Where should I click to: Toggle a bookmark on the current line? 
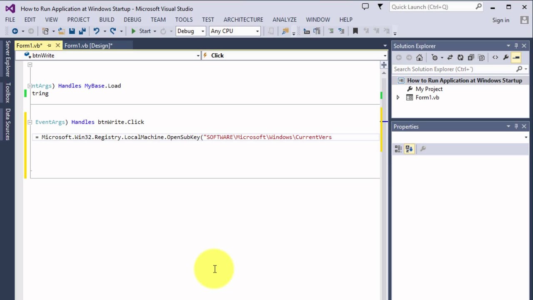click(355, 31)
